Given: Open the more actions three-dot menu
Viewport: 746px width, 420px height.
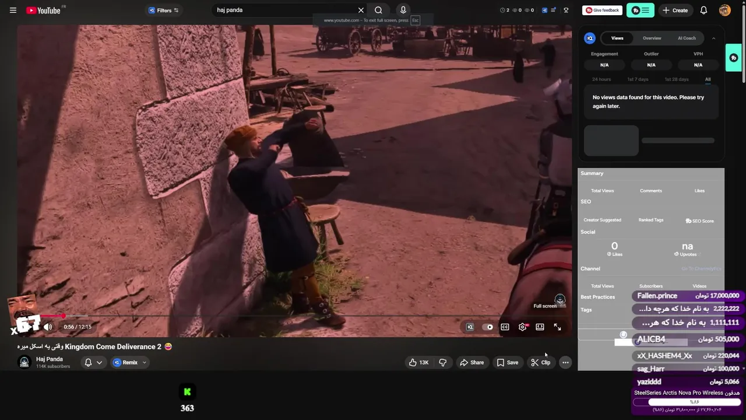Looking at the screenshot, I should click(x=565, y=362).
